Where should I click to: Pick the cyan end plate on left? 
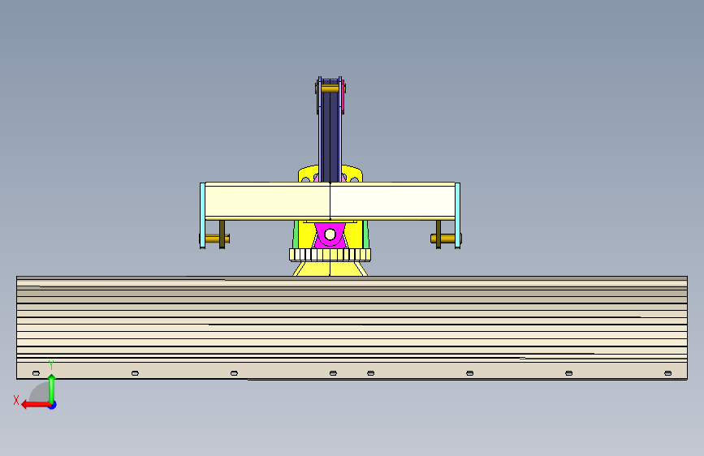click(202, 215)
